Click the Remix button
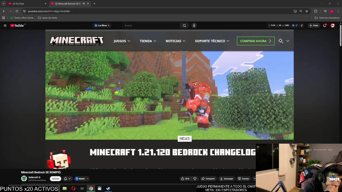The image size is (342, 192). pos(80,179)
